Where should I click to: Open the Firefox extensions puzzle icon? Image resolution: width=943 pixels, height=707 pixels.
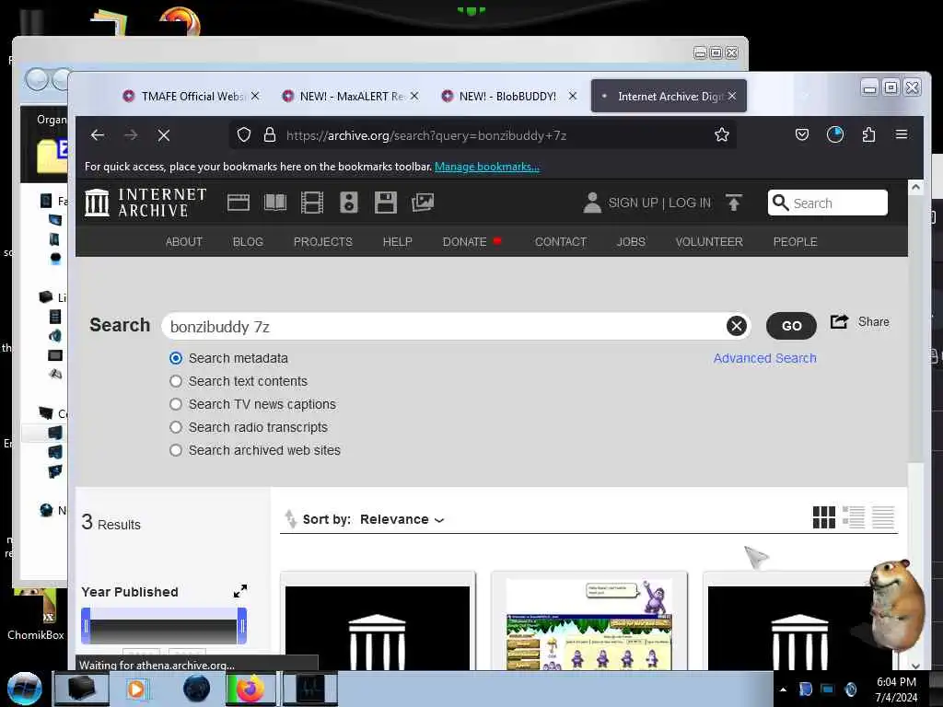point(868,134)
